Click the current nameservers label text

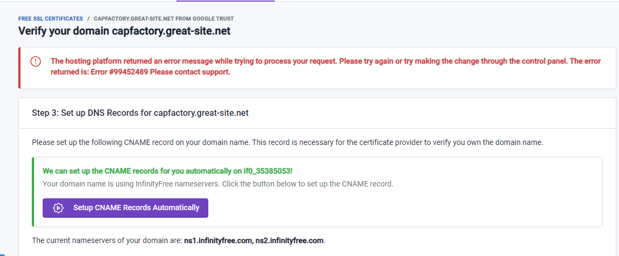107,240
